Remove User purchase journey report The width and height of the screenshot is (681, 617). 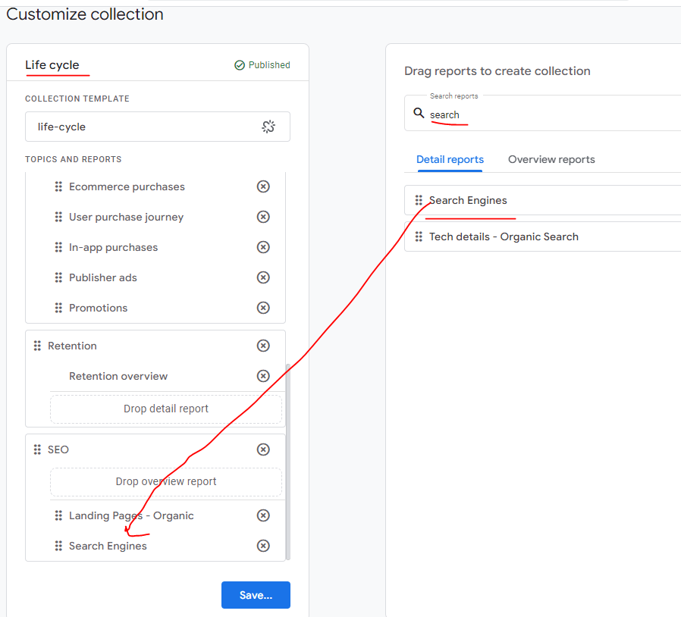(x=263, y=217)
